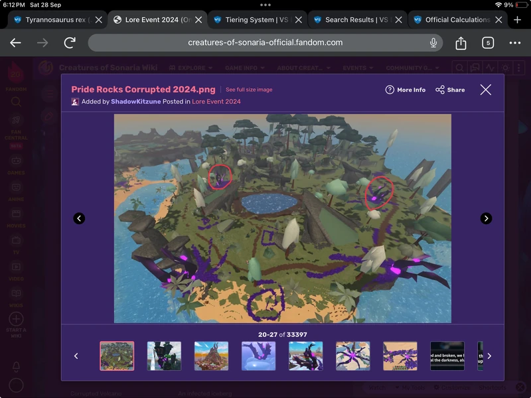Click the wiki header search icon
This screenshot has width=531, height=398.
(x=459, y=68)
